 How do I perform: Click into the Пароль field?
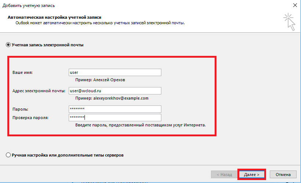115,109
